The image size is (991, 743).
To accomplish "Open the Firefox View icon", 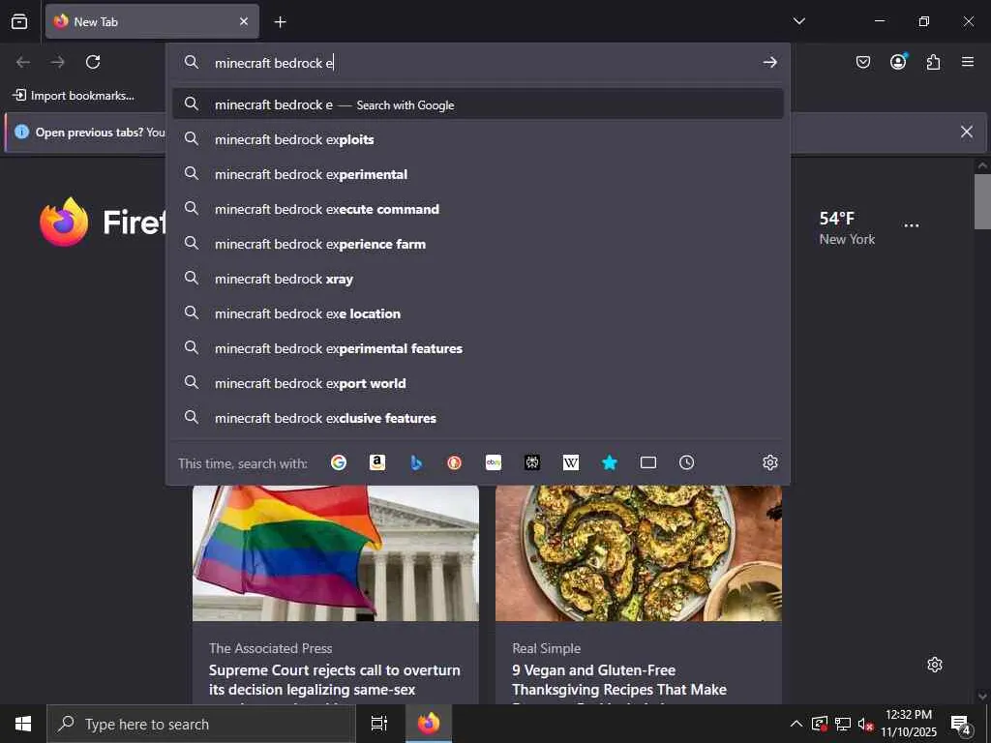I will [x=19, y=21].
